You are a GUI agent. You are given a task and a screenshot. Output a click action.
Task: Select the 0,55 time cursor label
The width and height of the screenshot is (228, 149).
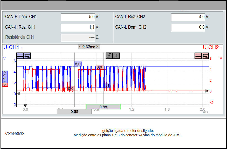(x=74, y=111)
